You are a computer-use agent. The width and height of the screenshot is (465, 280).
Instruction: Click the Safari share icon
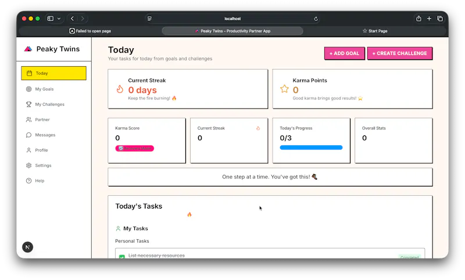tap(419, 19)
